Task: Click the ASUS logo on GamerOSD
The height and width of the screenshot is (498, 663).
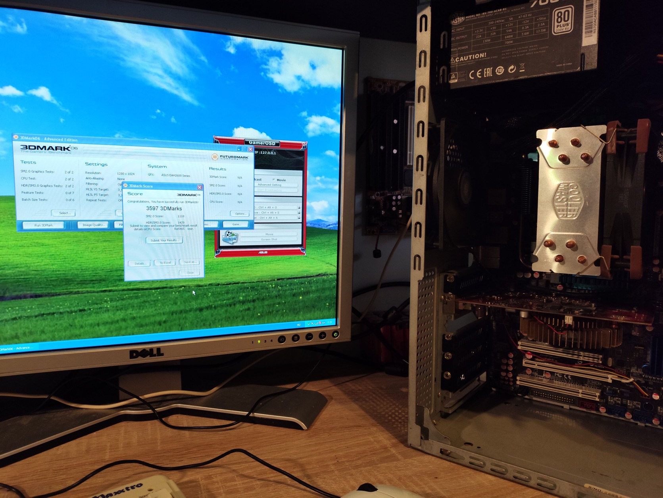Action: tap(263, 252)
